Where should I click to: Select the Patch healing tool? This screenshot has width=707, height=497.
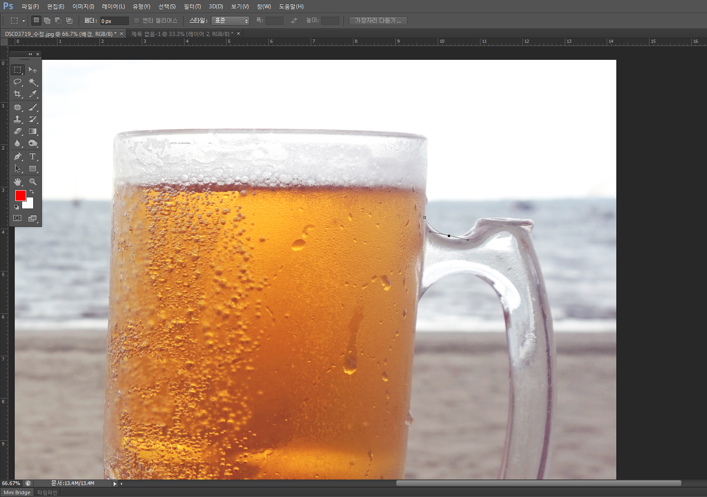17,107
